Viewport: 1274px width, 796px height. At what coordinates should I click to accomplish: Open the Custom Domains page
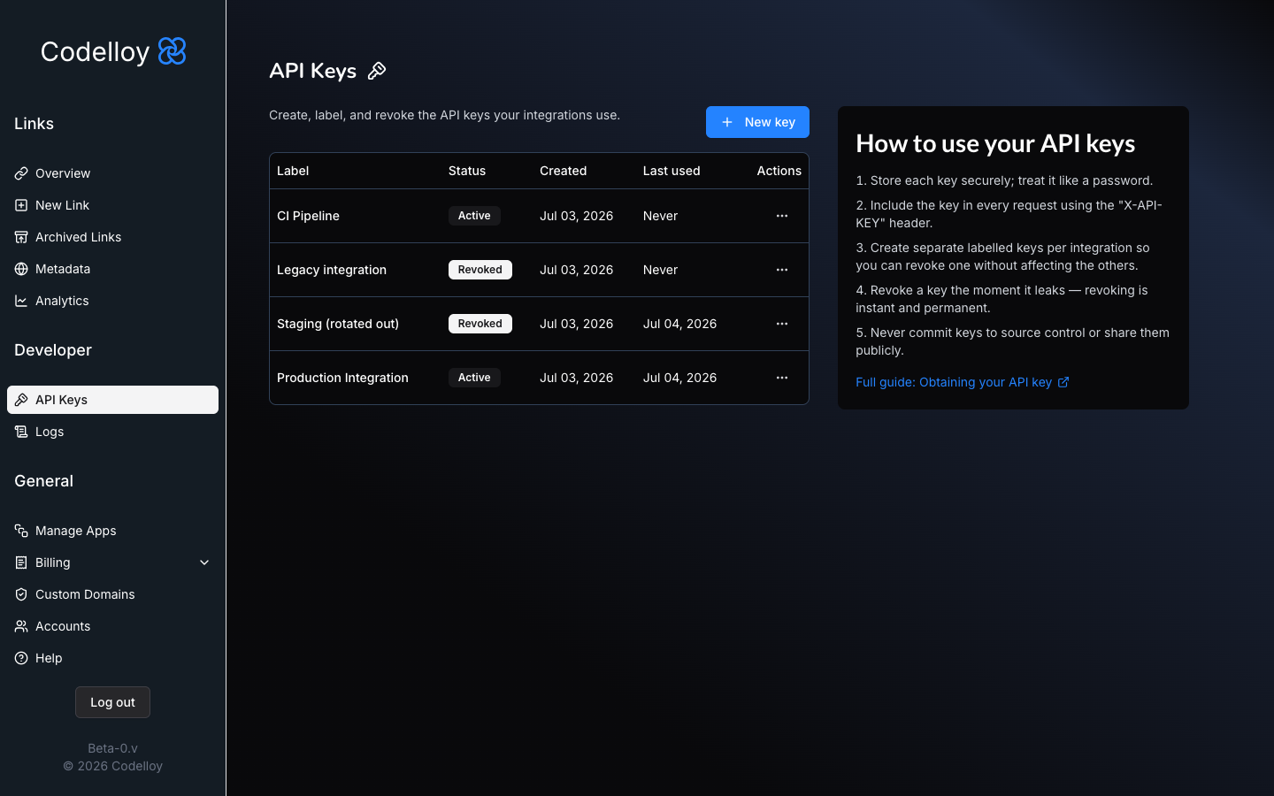click(85, 594)
